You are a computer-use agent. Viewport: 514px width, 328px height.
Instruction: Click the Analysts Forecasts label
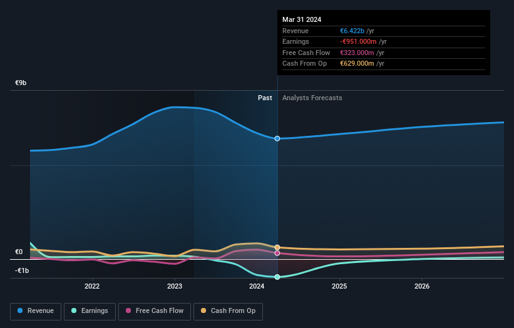[x=312, y=98]
